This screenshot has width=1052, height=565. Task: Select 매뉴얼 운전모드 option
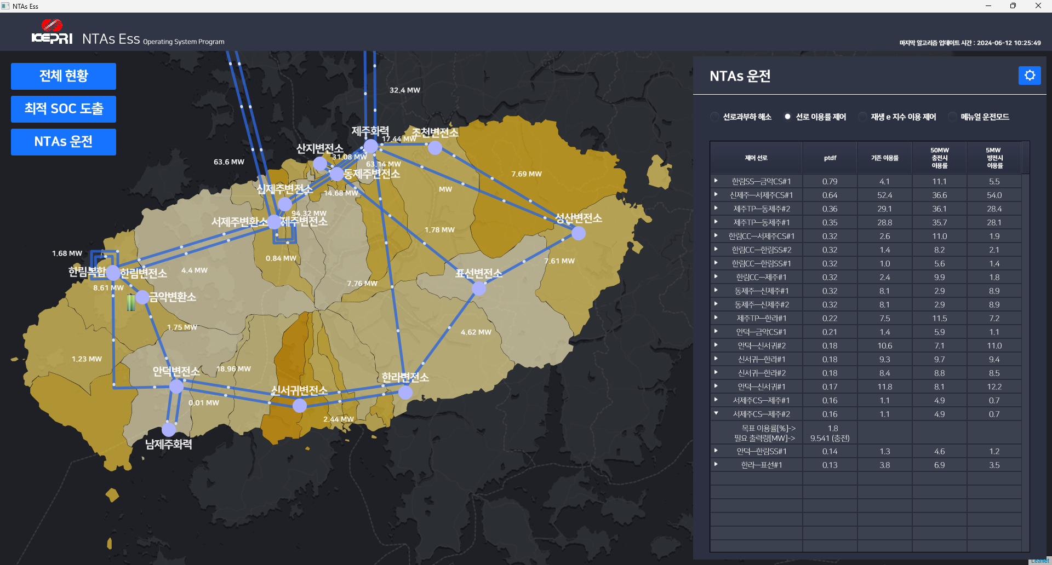pos(952,117)
